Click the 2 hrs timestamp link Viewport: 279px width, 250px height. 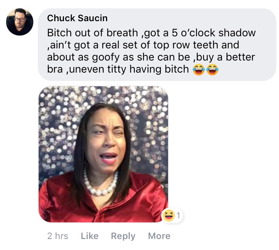tap(58, 236)
